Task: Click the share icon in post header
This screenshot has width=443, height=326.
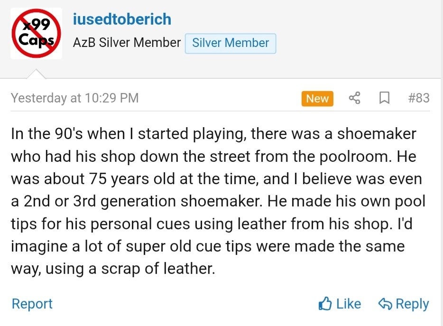Action: point(354,98)
